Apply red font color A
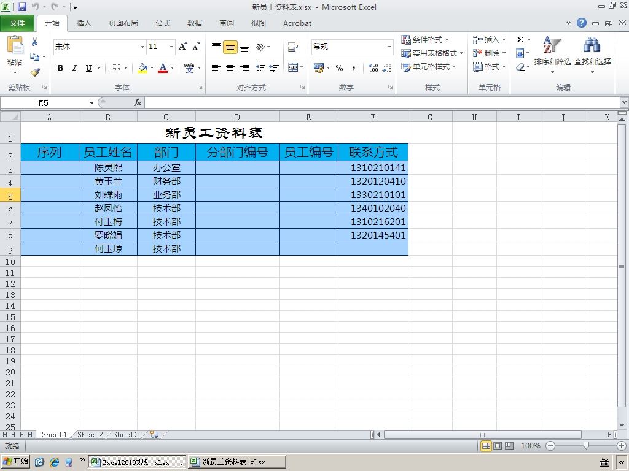Viewport: 629px width, 471px height. tap(162, 68)
